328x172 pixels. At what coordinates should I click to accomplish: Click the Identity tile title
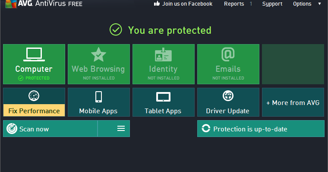tap(163, 69)
